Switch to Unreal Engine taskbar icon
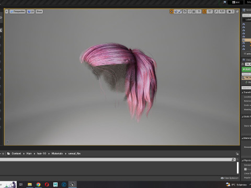This screenshot has width=251, height=188. tap(72, 184)
